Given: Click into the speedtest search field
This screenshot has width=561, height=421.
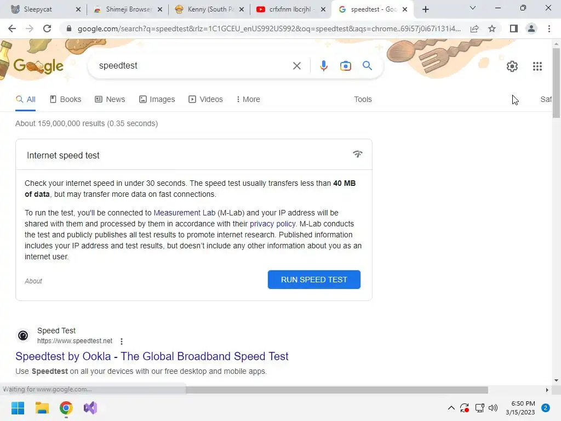Looking at the screenshot, I should [x=193, y=66].
